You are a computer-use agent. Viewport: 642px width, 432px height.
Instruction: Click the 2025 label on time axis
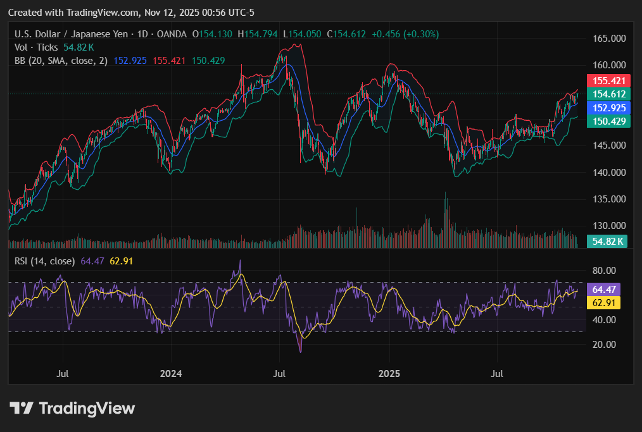(x=389, y=374)
